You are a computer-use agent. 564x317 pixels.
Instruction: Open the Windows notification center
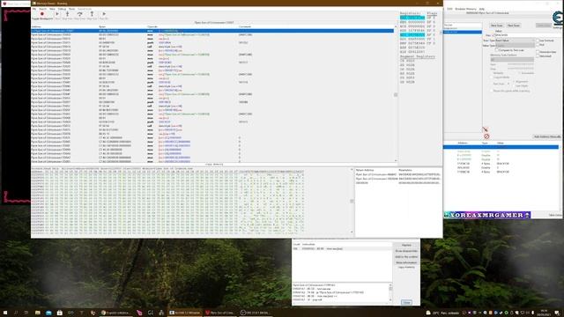(557, 313)
